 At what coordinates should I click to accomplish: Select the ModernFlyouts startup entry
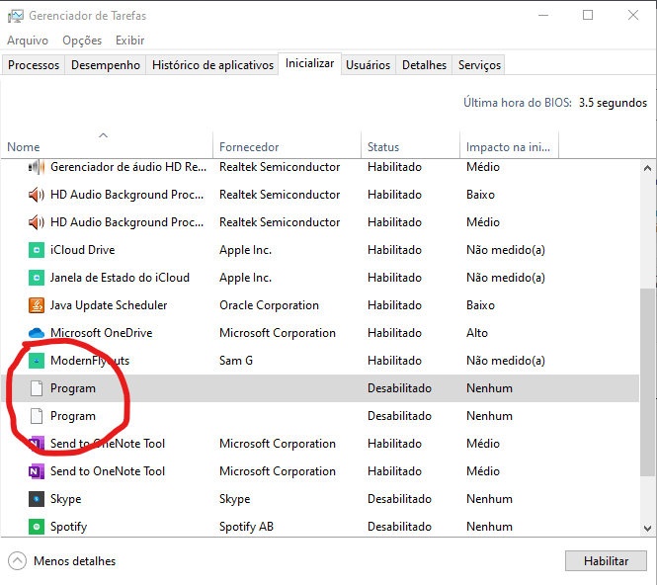(x=320, y=361)
